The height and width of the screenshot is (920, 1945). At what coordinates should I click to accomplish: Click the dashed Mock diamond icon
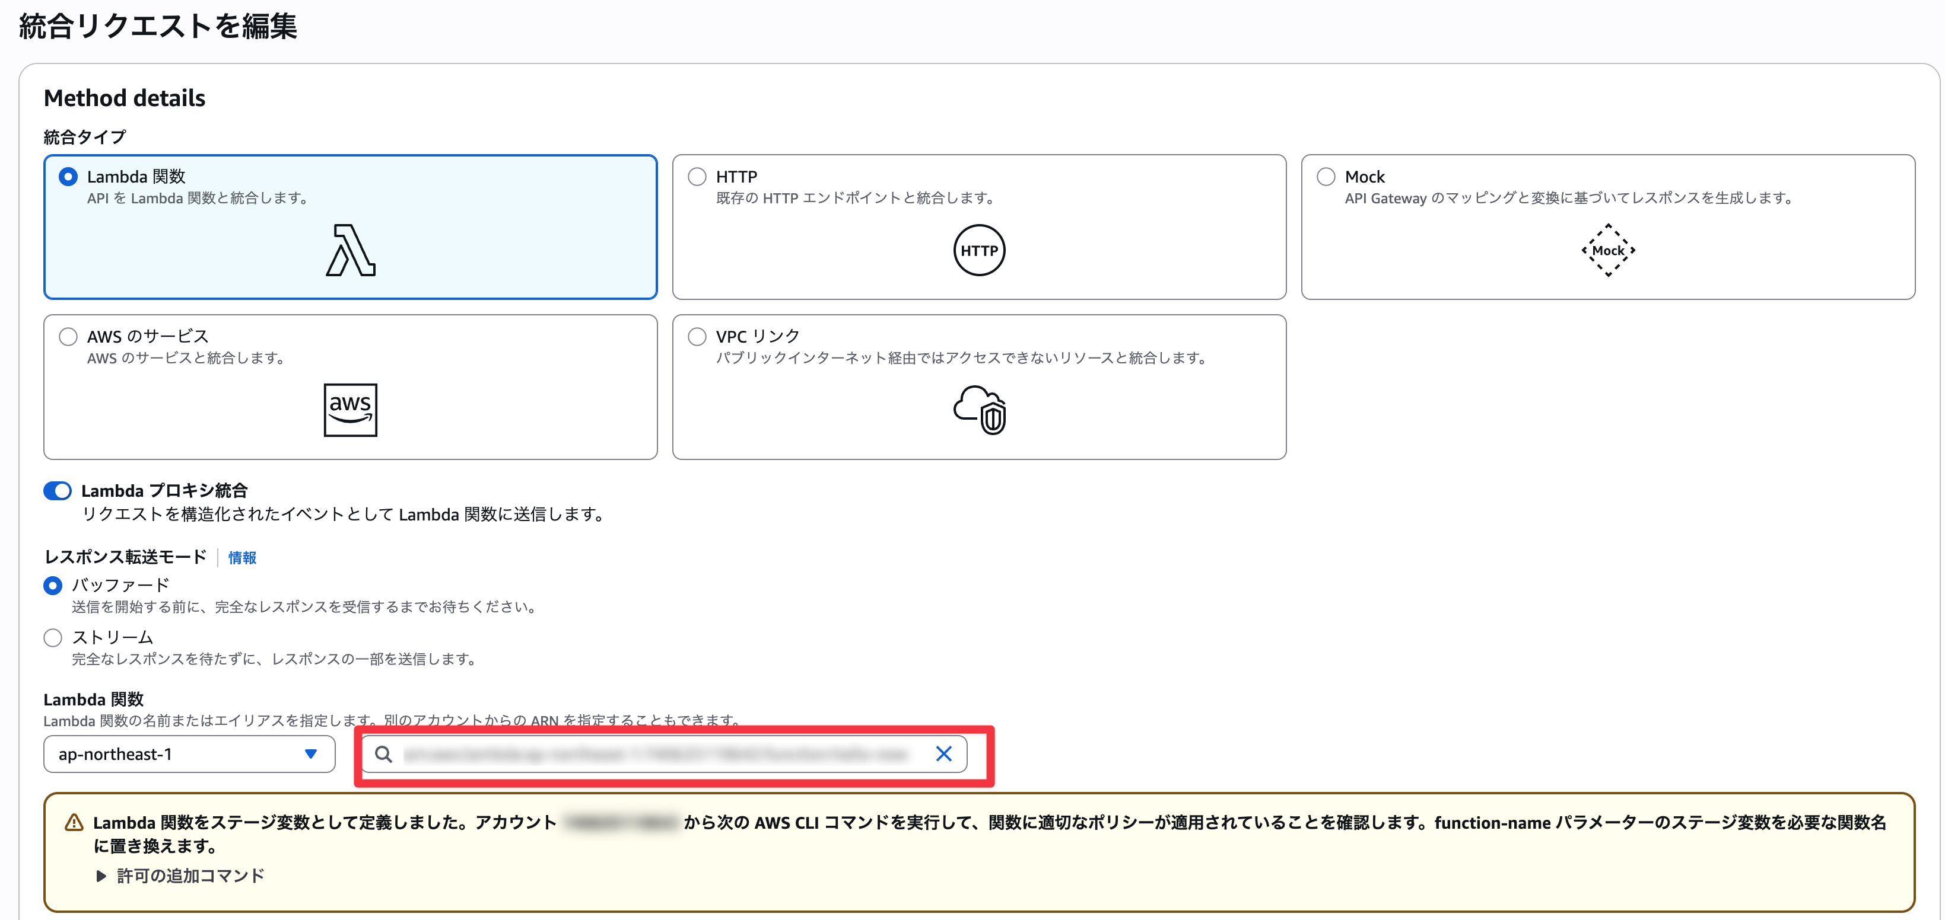click(1608, 250)
